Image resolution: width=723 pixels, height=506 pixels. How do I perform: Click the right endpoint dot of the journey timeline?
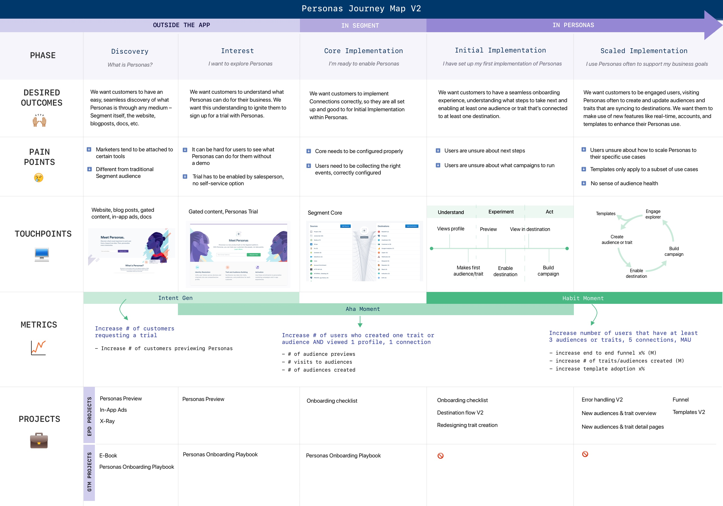coord(567,248)
